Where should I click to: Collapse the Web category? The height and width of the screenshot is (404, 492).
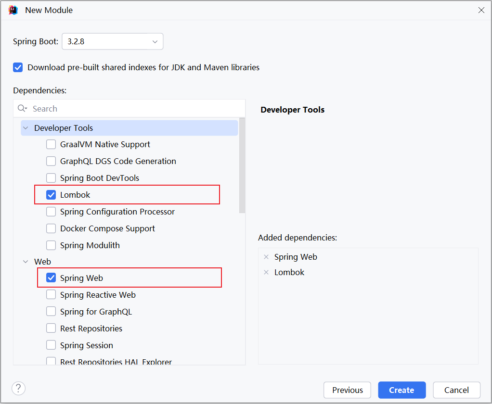(26, 261)
